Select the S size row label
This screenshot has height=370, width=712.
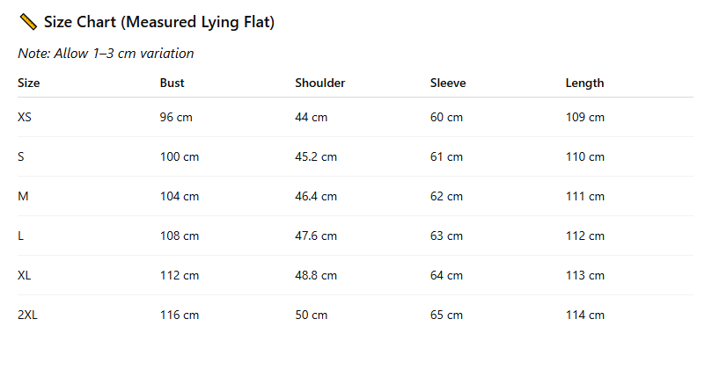pos(21,156)
